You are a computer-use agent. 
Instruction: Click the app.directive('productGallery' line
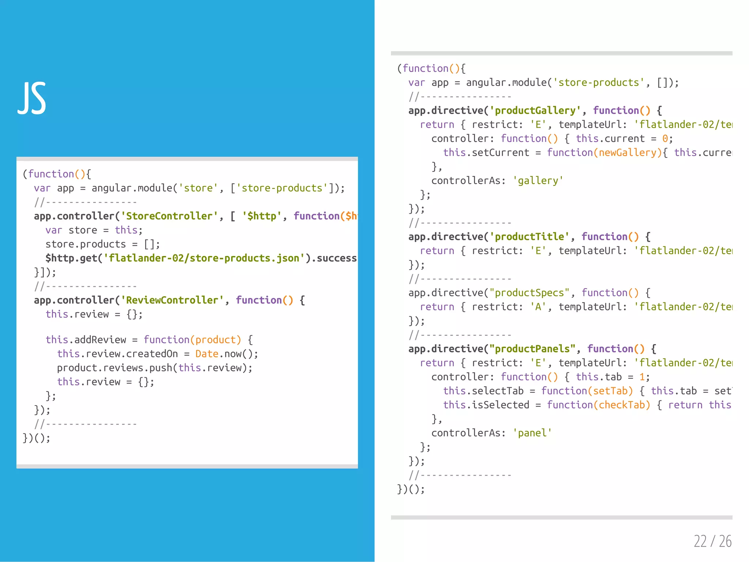[535, 110]
